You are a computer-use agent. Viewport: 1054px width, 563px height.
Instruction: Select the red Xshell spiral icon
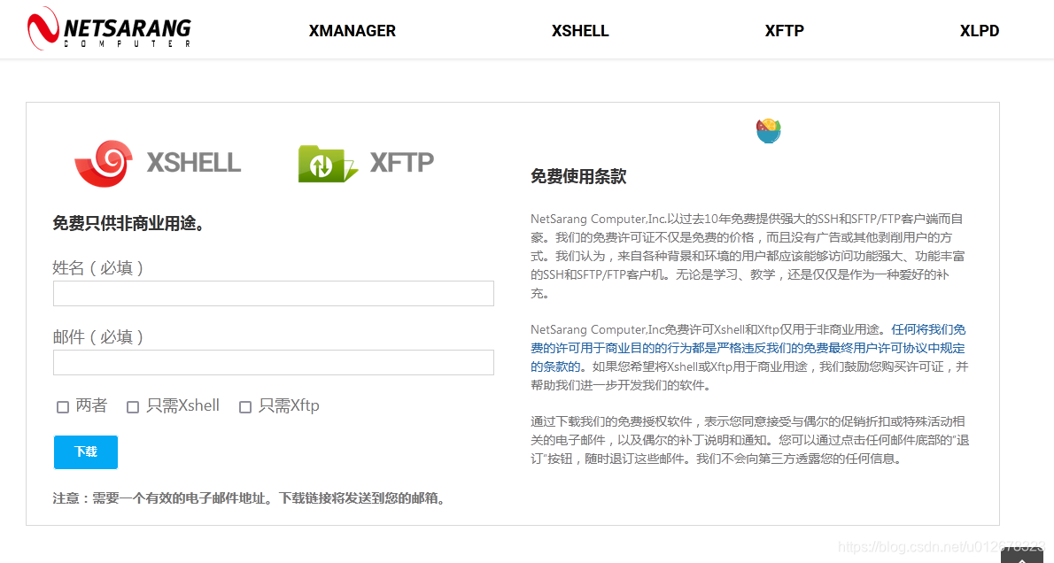point(107,163)
